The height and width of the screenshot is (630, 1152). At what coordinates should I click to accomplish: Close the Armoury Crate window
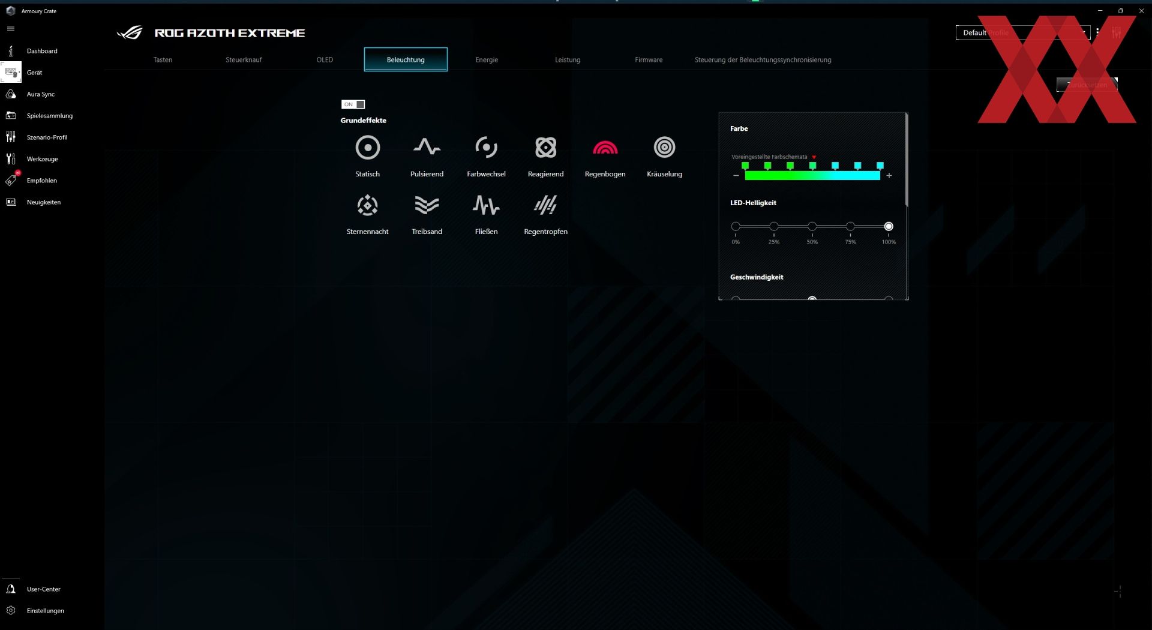coord(1141,11)
